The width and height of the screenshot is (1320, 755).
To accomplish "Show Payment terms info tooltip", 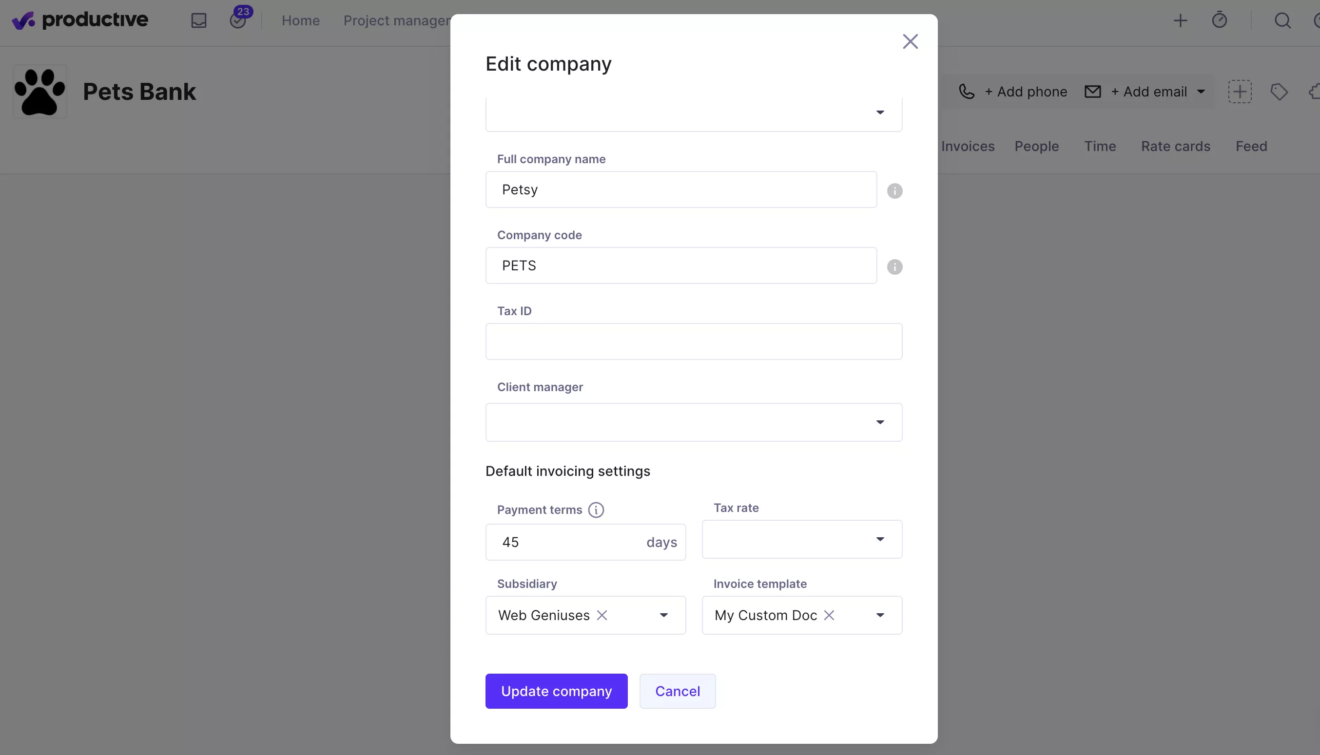I will [x=596, y=510].
